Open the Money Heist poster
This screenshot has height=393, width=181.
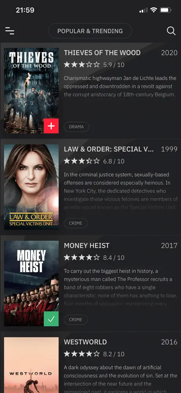pos(31,283)
